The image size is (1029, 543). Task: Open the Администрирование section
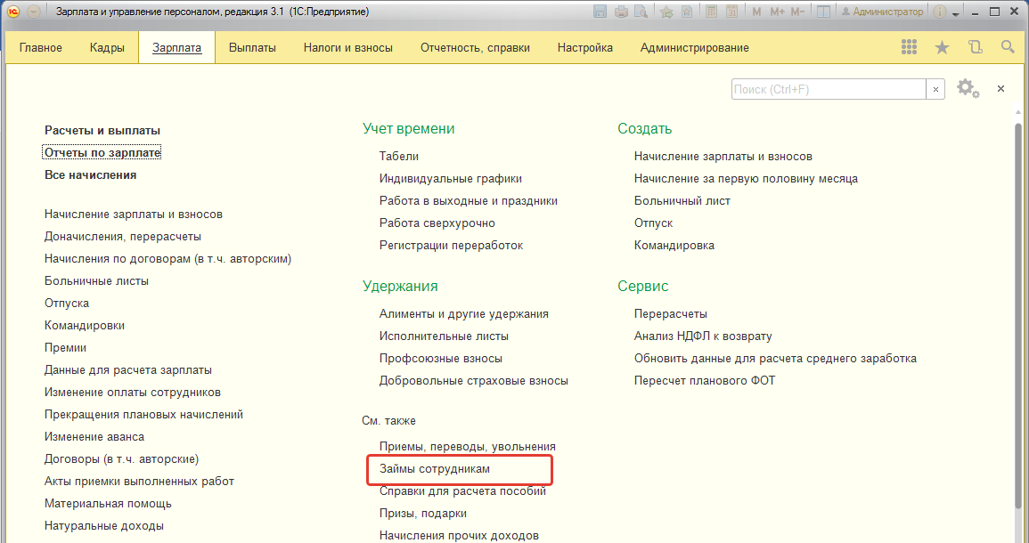coord(694,48)
